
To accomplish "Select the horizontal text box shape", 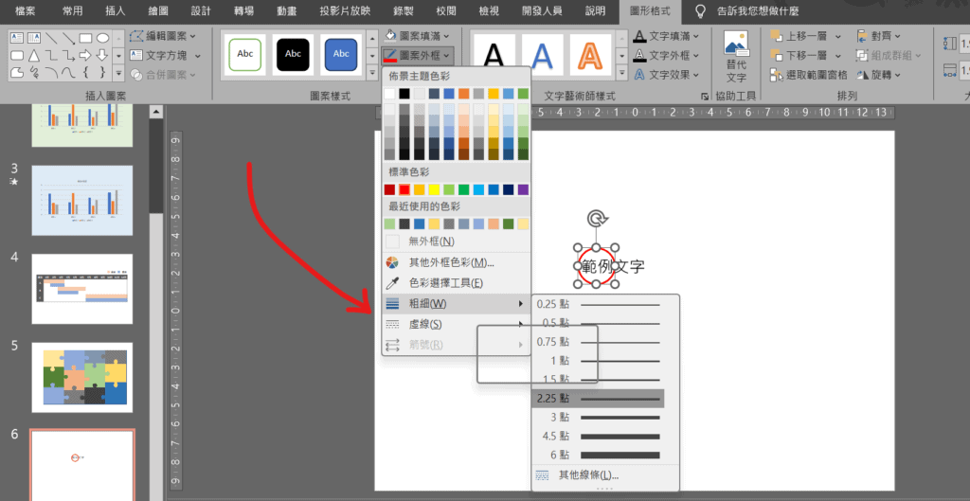I will [17, 38].
